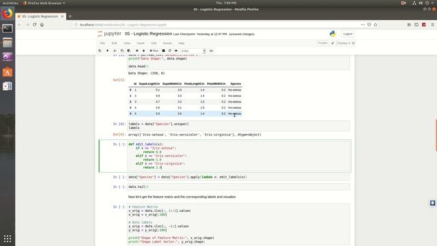Viewport: 437px width, 246px height.
Task: Open page actions three-dot menu in URL bar
Action: (363, 25)
